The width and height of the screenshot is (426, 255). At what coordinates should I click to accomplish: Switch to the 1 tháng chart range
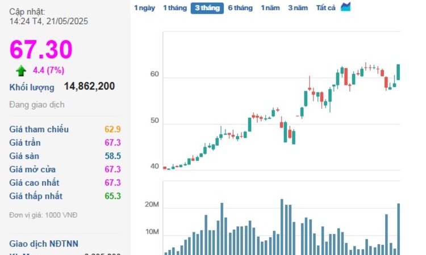(x=174, y=8)
